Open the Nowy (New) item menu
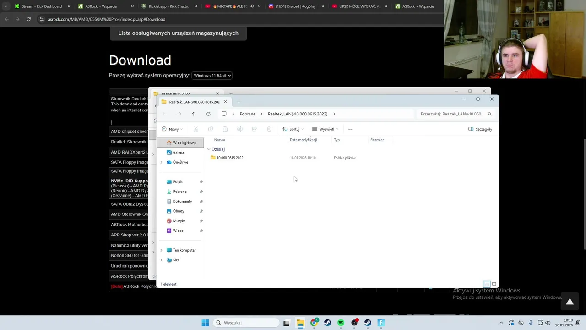 coord(172,129)
